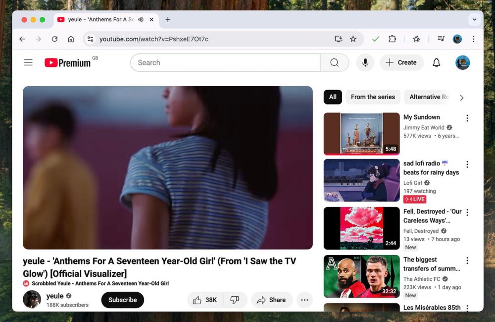
Task: Open the sad lofi radio thumbnail
Action: 361,180
